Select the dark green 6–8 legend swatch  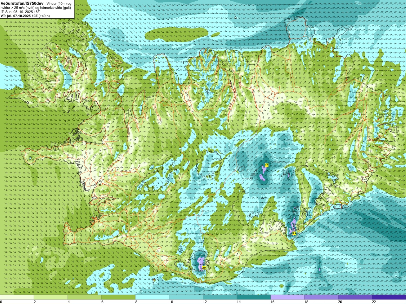(x=118, y=297)
